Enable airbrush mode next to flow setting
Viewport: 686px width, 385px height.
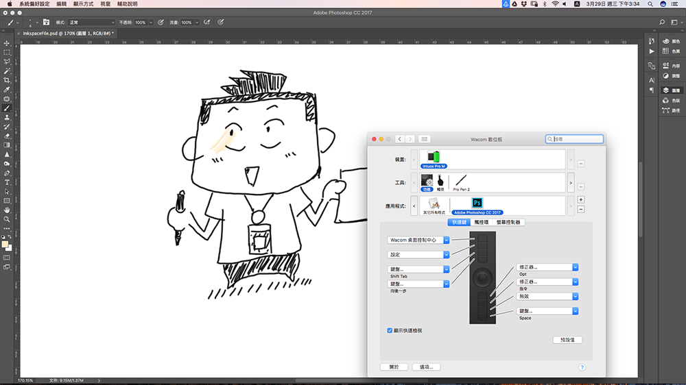coord(206,23)
